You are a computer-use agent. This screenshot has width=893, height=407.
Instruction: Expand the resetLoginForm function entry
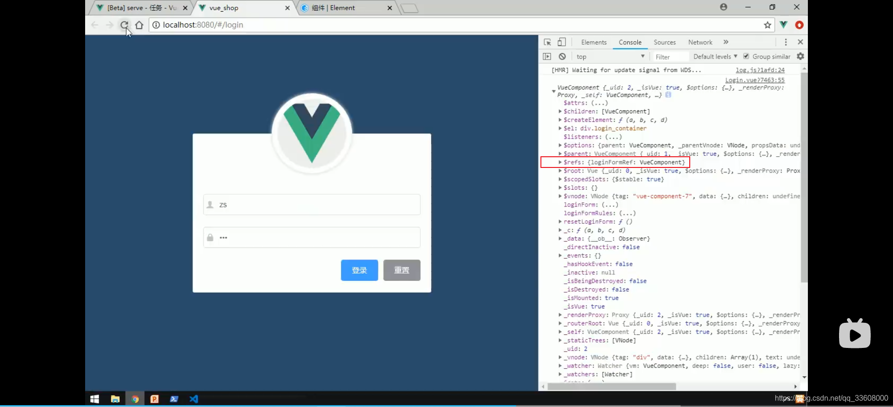[560, 222]
